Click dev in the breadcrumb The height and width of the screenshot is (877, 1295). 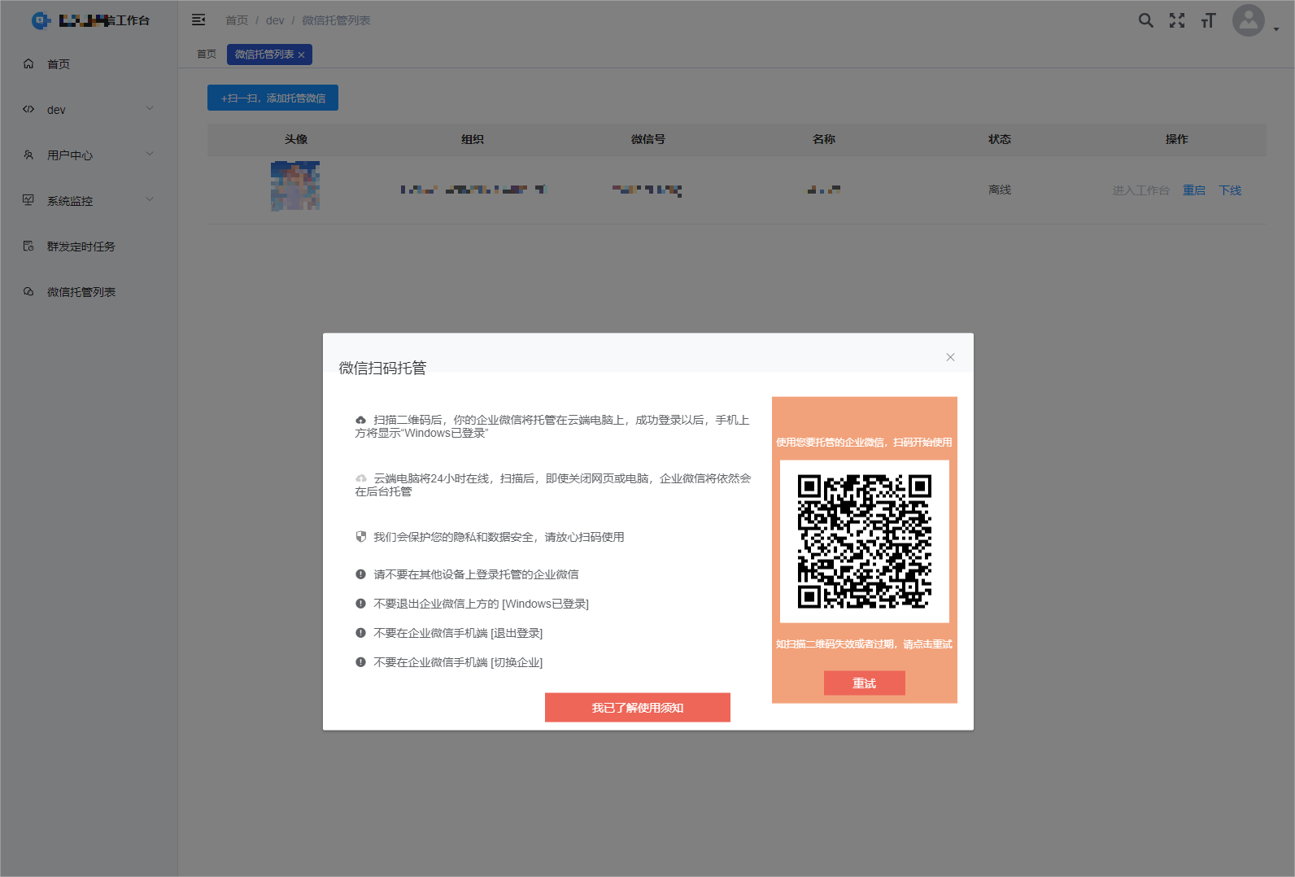[x=275, y=20]
